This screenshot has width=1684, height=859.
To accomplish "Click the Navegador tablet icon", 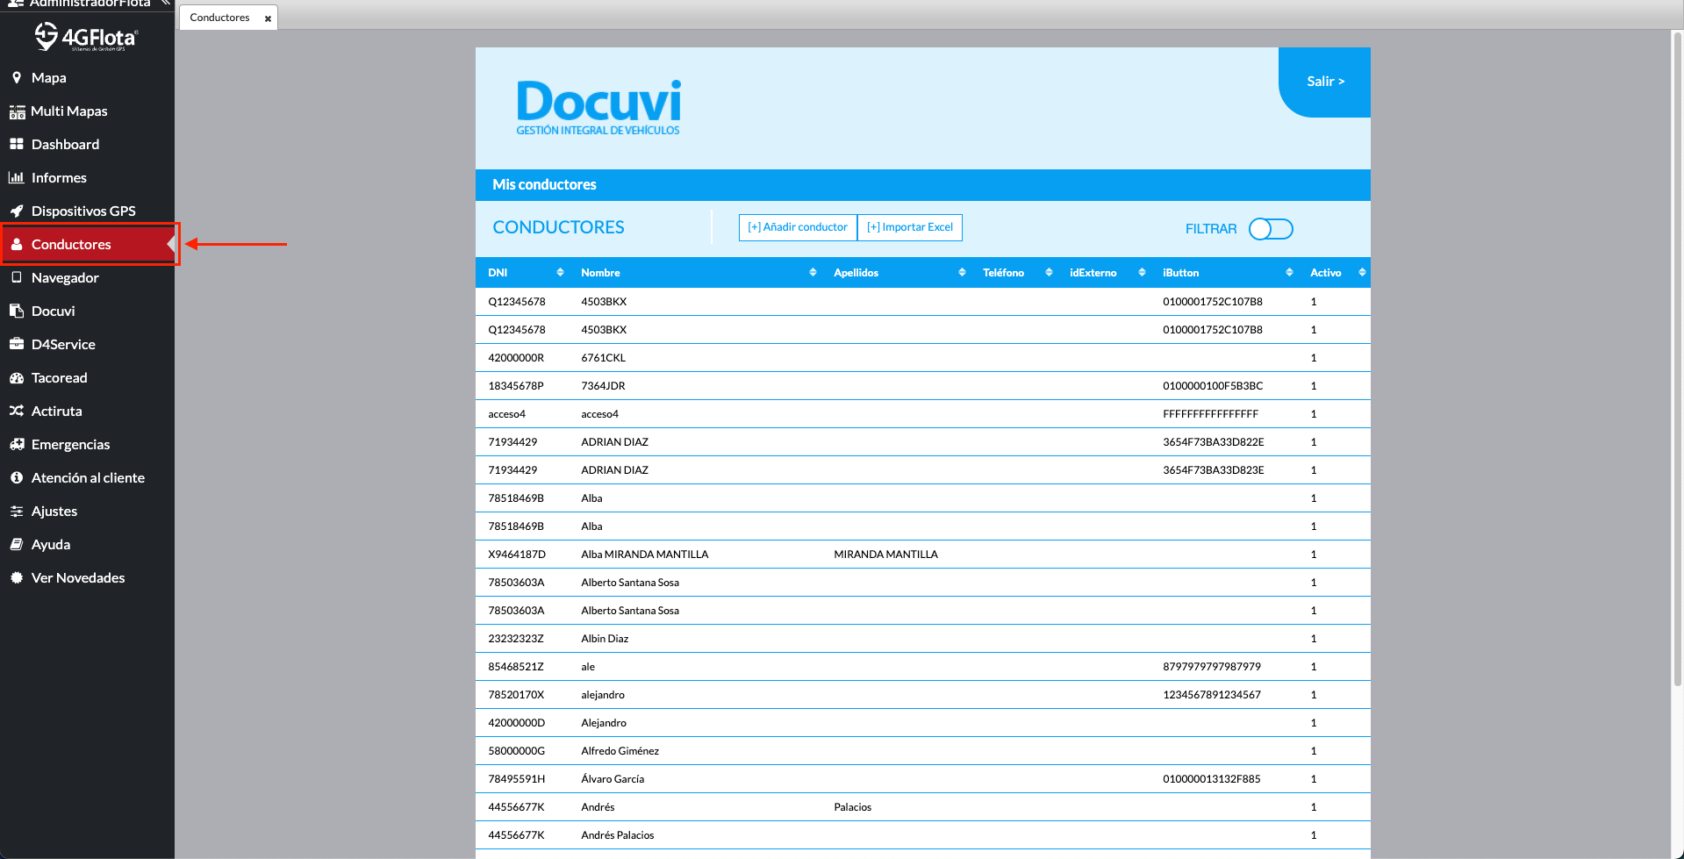I will (x=17, y=277).
